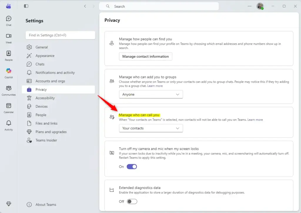The image size is (301, 213).
Task: Launch Copilot from the app rail
Action: pos(9,73)
